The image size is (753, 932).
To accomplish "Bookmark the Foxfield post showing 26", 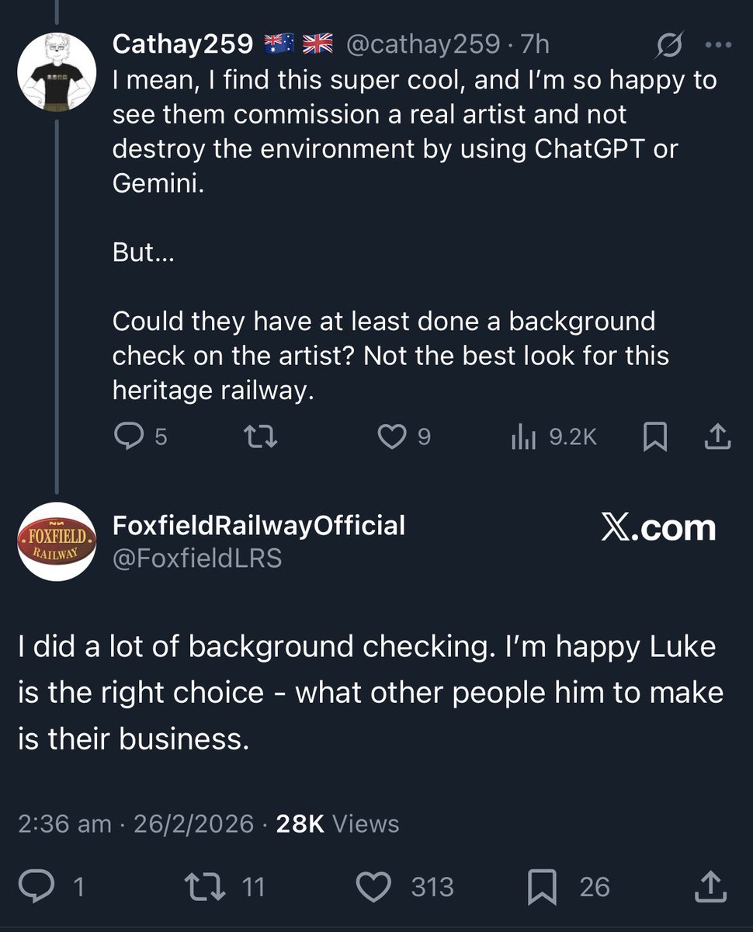I will [x=541, y=888].
